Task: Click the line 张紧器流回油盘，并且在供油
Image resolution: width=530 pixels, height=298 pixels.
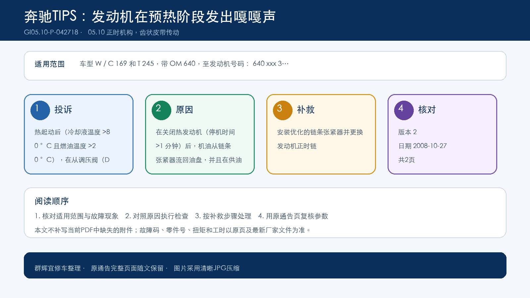Action: coord(199,160)
